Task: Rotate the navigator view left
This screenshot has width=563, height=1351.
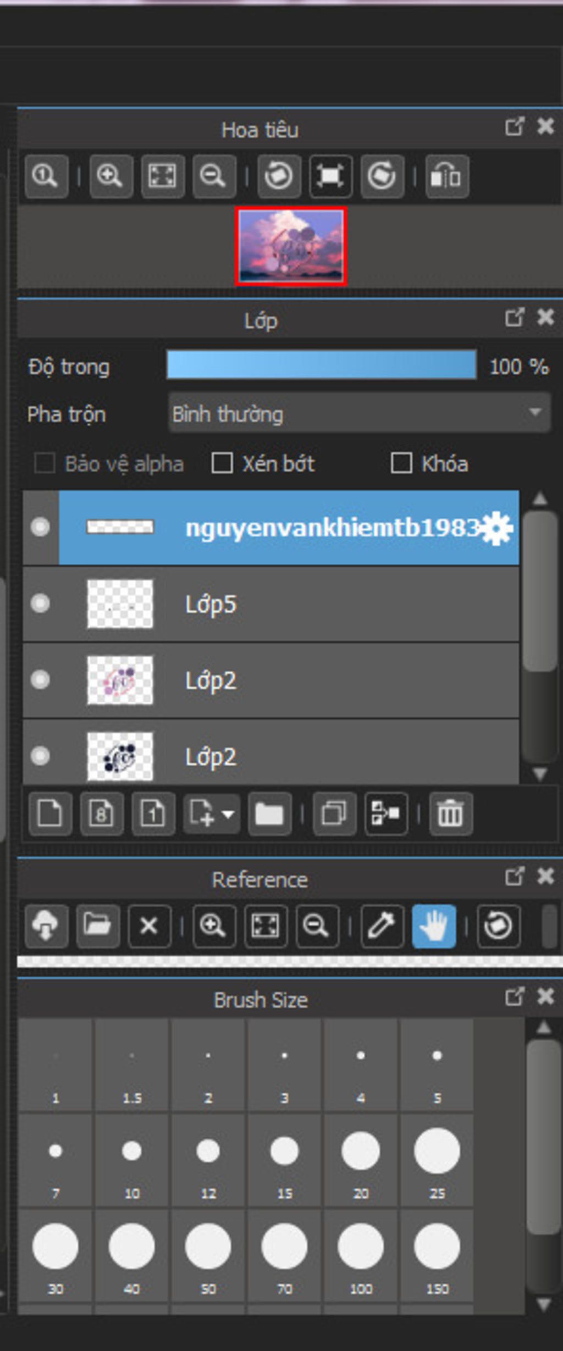Action: click(x=279, y=176)
